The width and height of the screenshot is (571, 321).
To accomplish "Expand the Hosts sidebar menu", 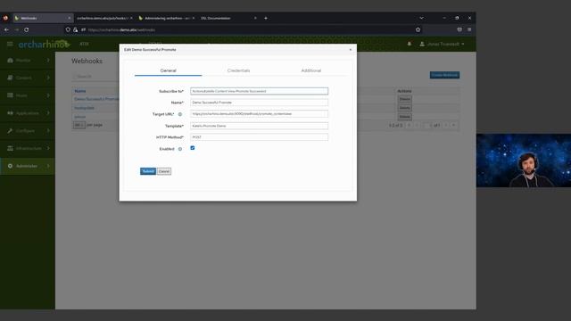I will 28,95.
